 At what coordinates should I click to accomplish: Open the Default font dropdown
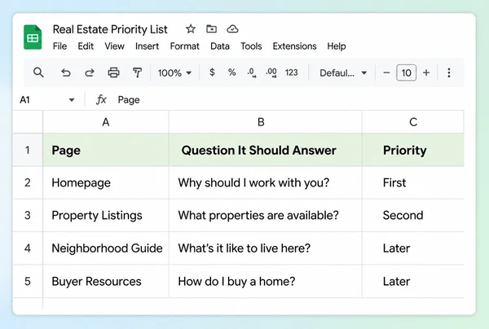click(x=343, y=73)
